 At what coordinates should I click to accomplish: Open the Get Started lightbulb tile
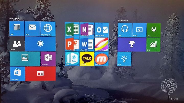(124, 59)
